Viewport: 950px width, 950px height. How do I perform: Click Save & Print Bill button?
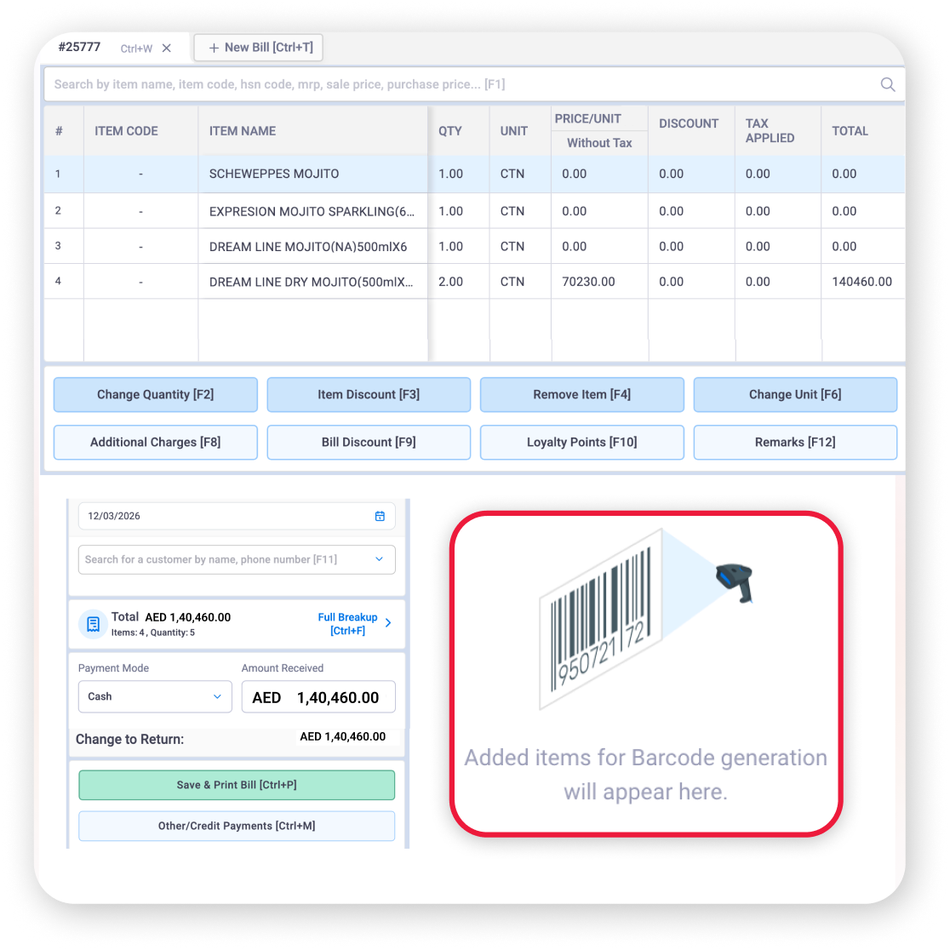tap(237, 785)
